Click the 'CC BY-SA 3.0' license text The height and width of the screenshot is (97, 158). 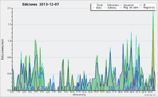pyautogui.click(x=150, y=95)
